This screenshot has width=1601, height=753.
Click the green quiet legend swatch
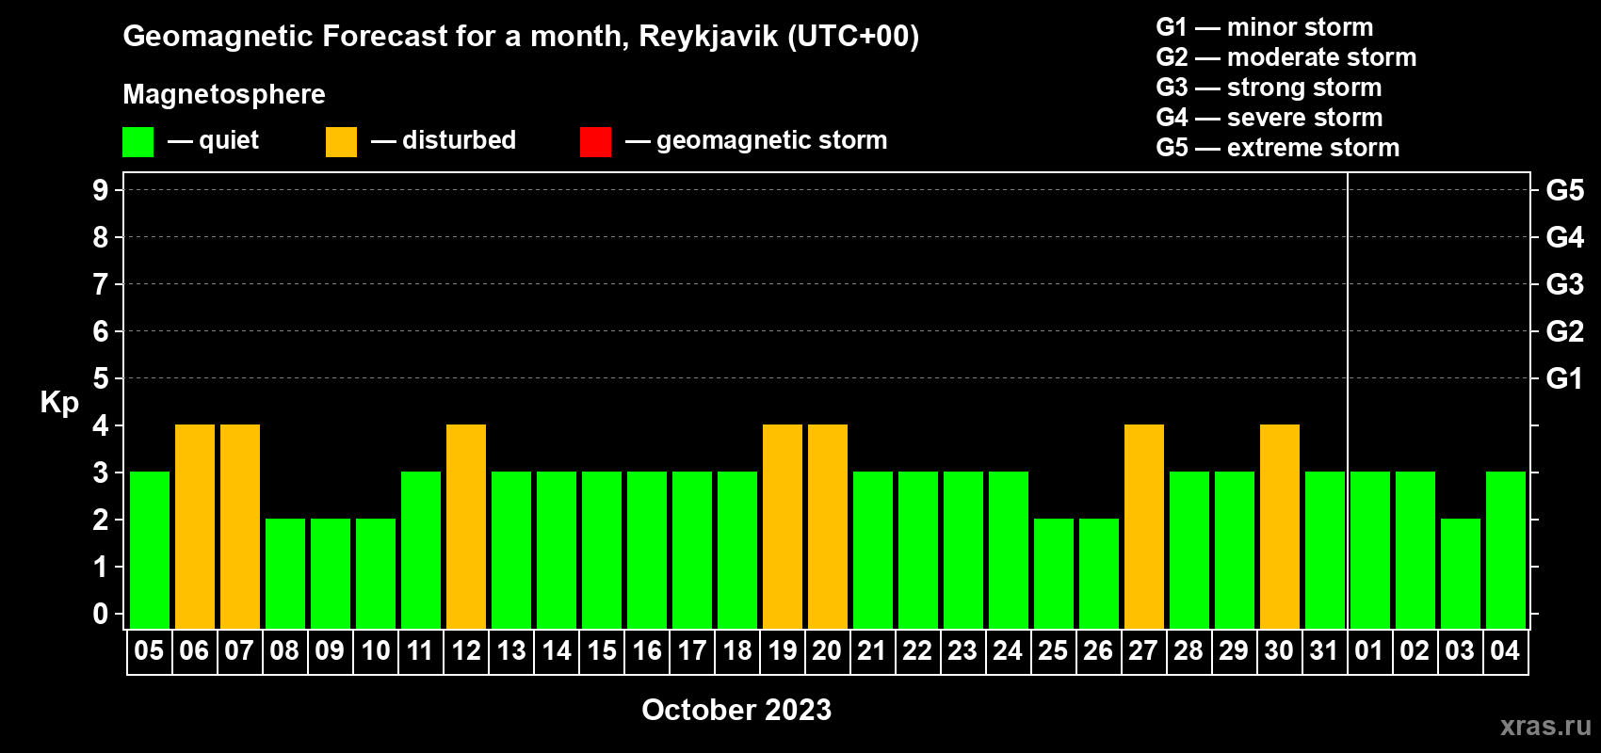pyautogui.click(x=137, y=142)
